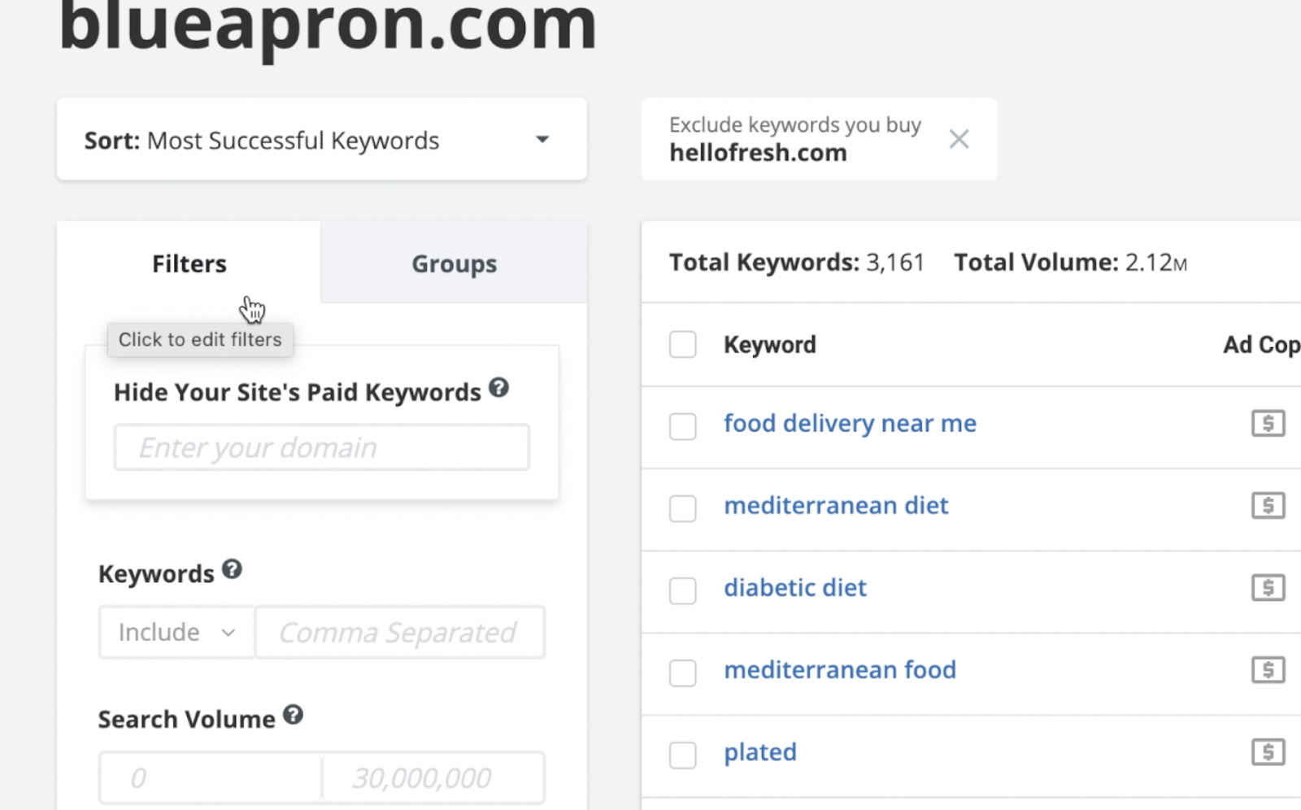Click the Comma Separated keywords input
The image size is (1301, 810).
399,633
